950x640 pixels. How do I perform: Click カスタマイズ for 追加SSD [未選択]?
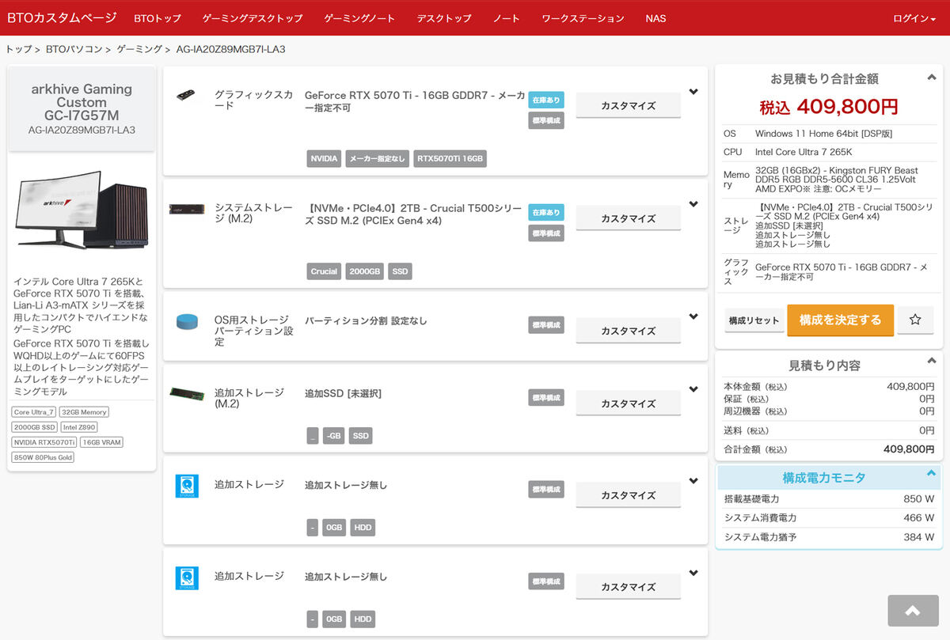tap(628, 403)
